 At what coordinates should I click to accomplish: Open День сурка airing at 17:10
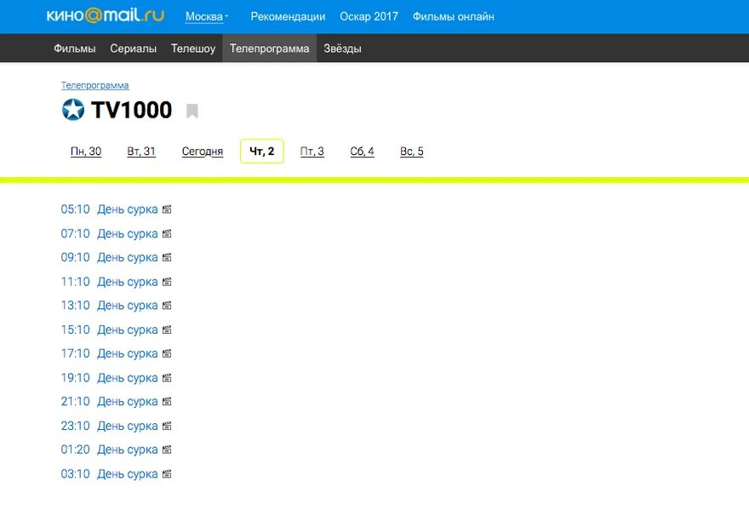pos(127,353)
